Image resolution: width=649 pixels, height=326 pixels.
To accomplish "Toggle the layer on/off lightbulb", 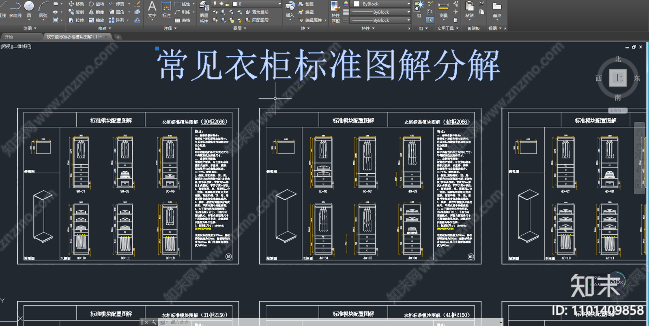I will [x=215, y=4].
